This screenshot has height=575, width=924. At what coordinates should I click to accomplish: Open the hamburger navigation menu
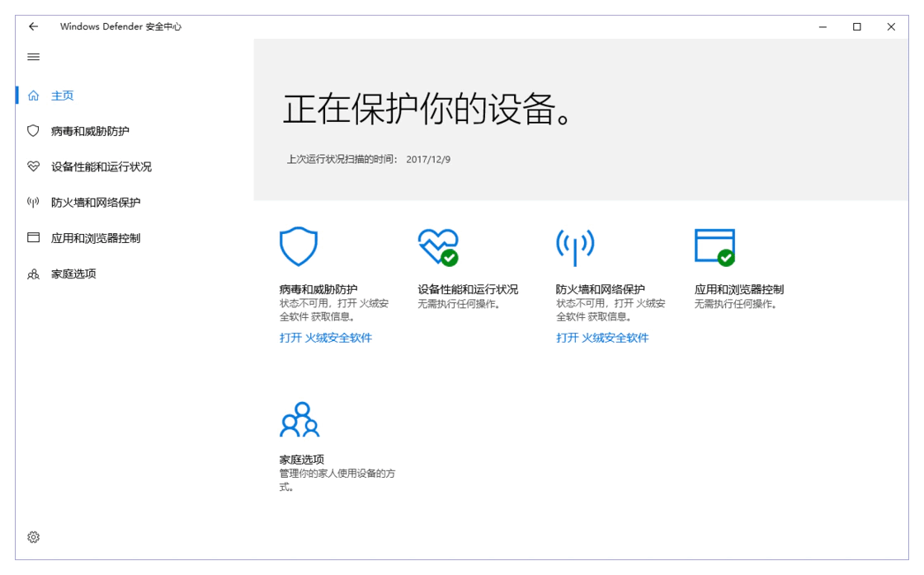pos(34,57)
